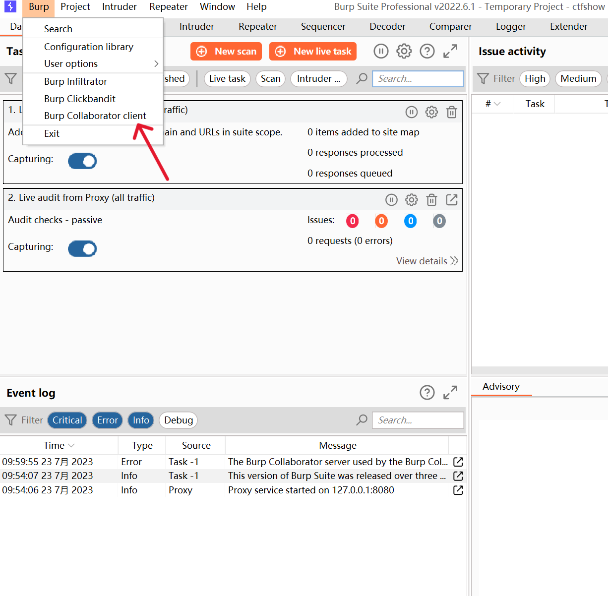Expand View details on Live audit task
608x596 pixels.
[x=427, y=261]
